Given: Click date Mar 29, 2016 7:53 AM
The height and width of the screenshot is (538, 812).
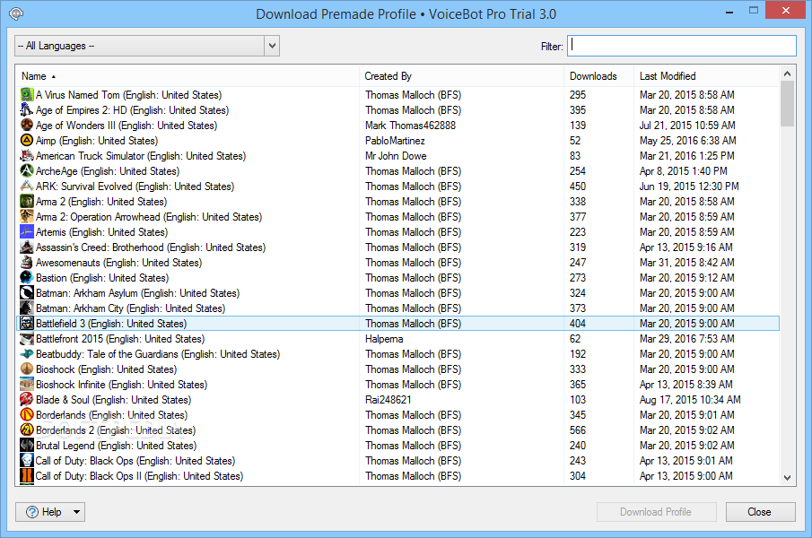Looking at the screenshot, I should [x=687, y=339].
